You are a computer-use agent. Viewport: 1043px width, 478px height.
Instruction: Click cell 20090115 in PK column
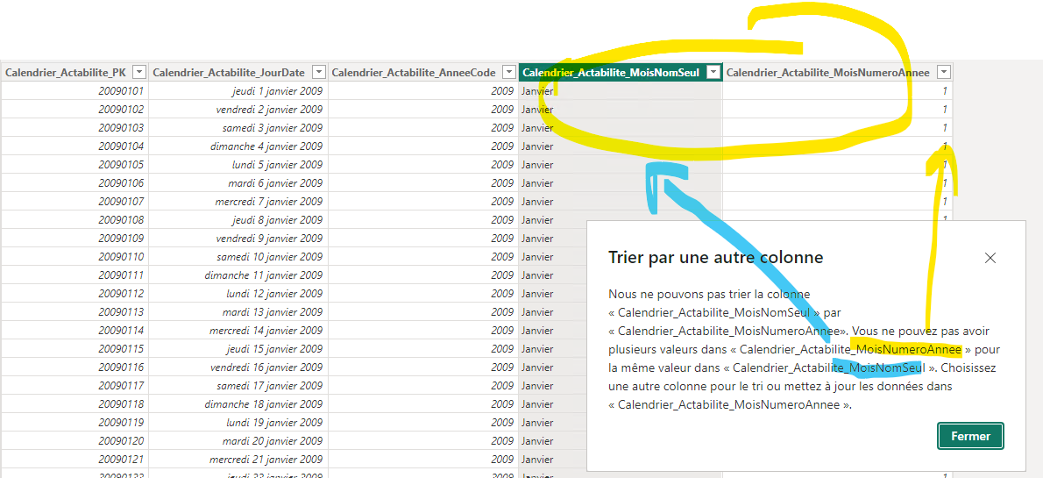coord(75,349)
